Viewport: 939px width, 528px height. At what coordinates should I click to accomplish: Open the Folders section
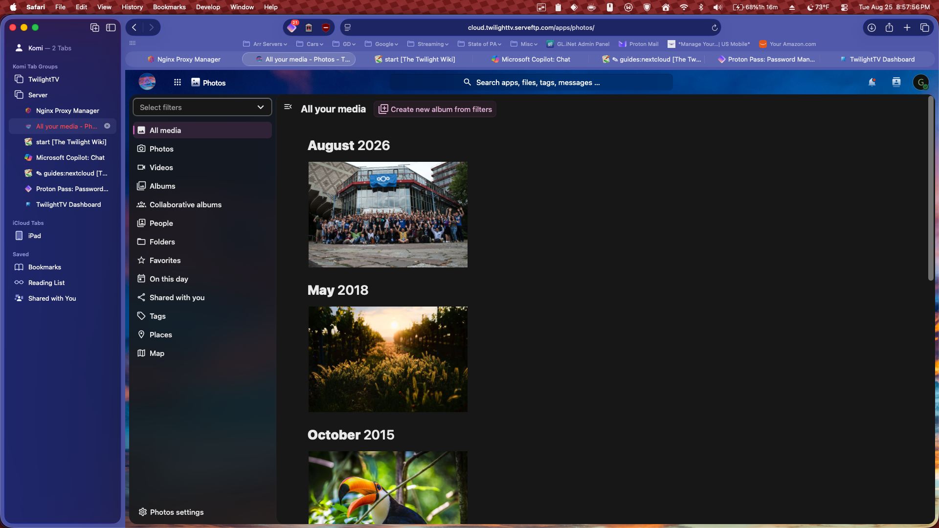[202, 242]
